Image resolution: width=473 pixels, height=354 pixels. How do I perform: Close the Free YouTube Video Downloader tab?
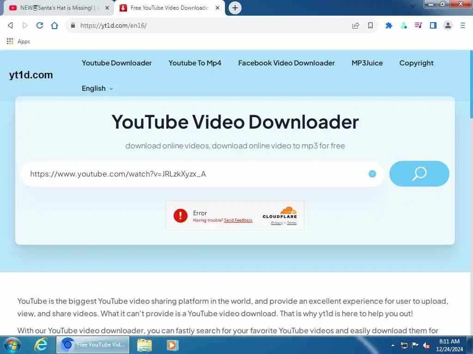point(218,8)
